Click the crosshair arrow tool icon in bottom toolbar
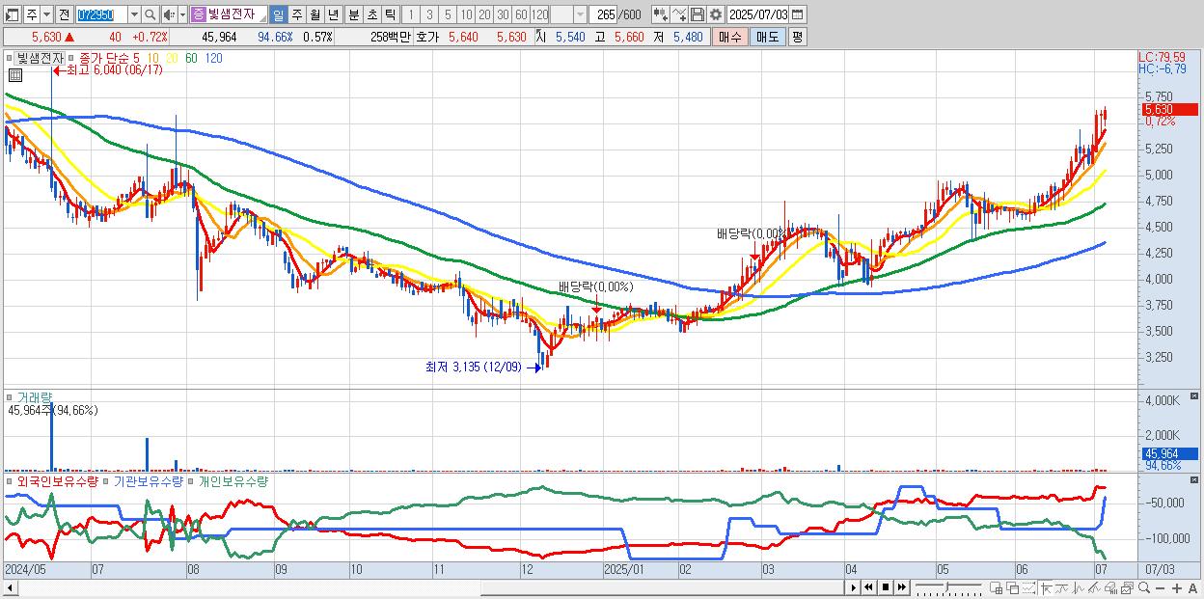This screenshot has height=599, width=1204. coord(1046,587)
